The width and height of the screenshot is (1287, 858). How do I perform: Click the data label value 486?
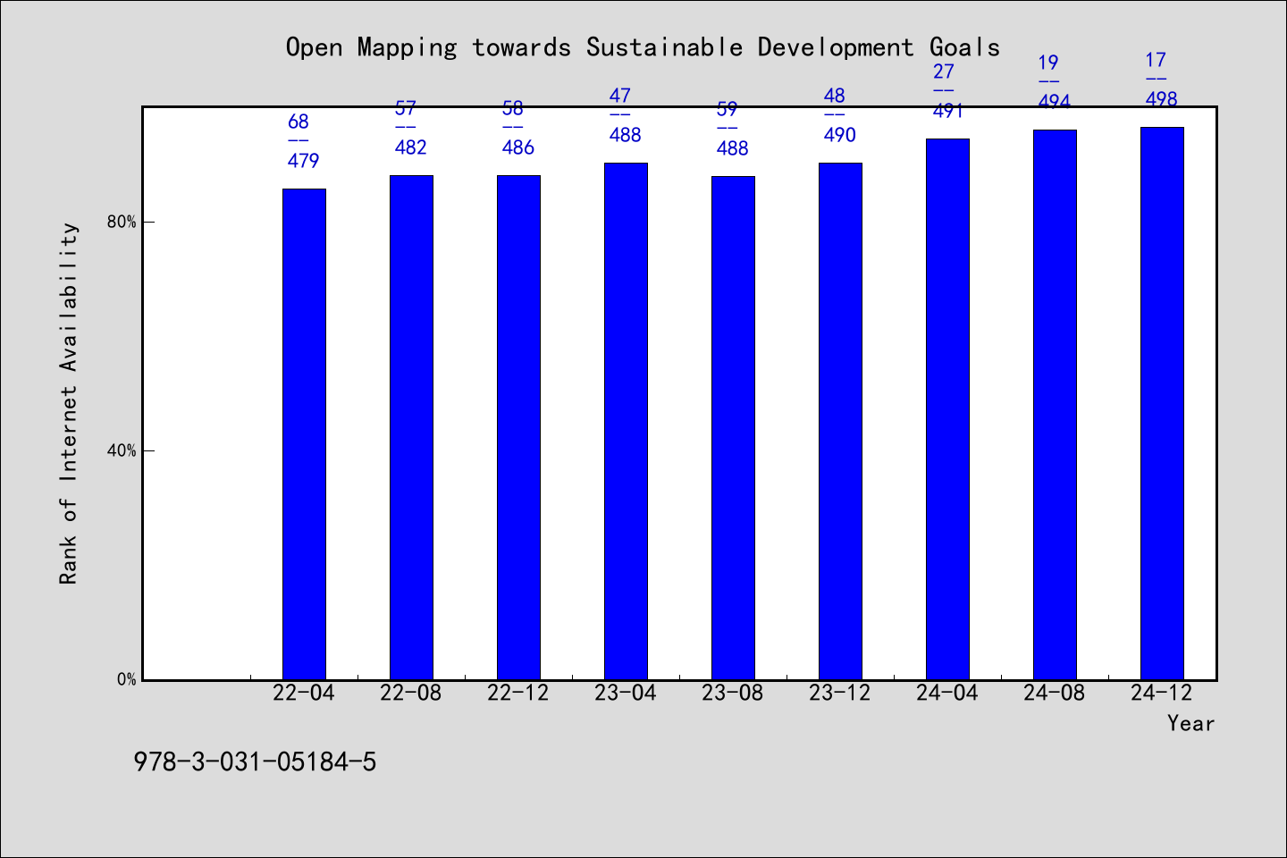tap(518, 147)
